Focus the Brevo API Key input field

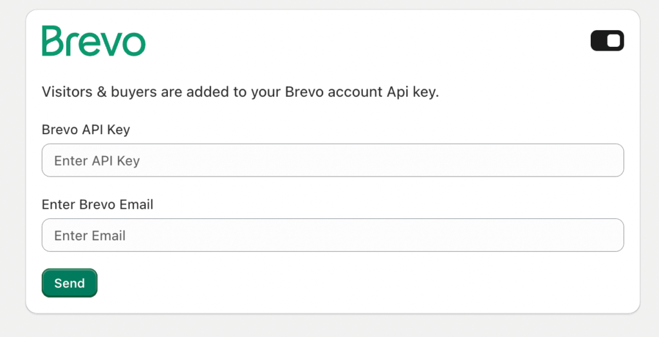point(333,160)
